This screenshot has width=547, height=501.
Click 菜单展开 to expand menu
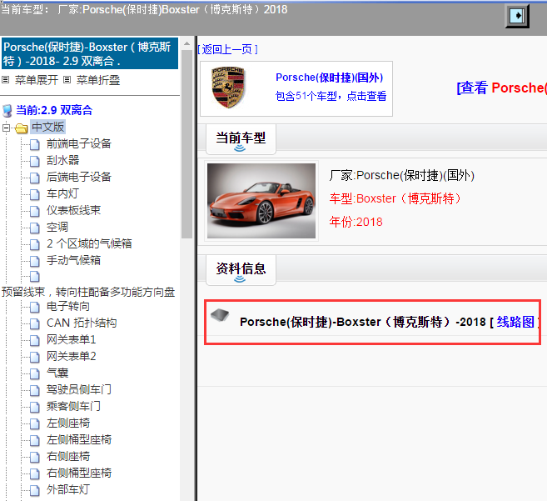pos(37,80)
